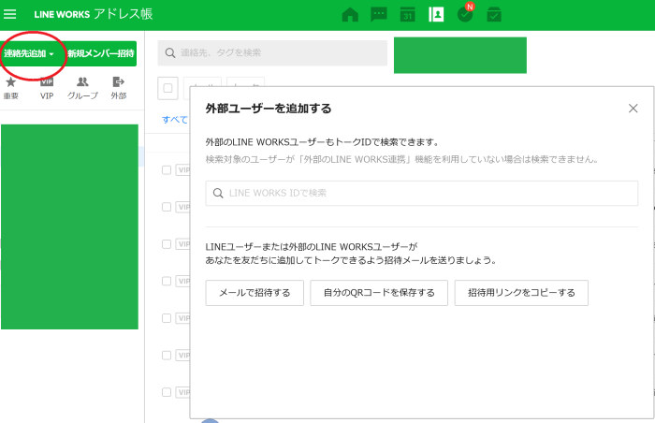Image resolution: width=655 pixels, height=423 pixels.
Task: Show 外部 external contacts
Action: (x=119, y=88)
